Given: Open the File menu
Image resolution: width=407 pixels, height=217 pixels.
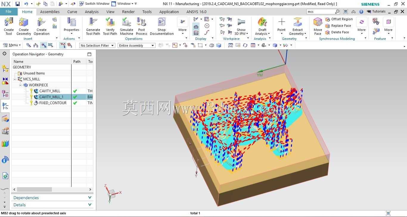Looking at the screenshot, I should pos(9,12).
